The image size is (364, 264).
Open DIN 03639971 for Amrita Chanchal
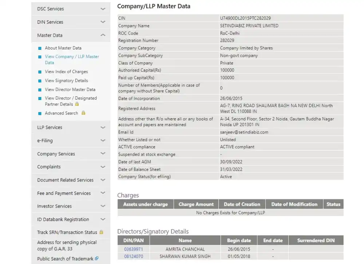[133, 249]
